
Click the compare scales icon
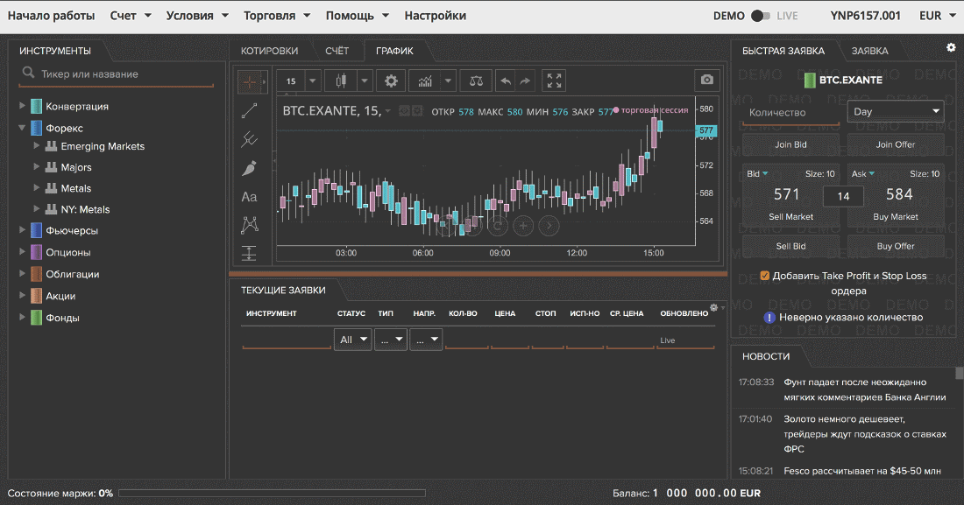pos(476,81)
